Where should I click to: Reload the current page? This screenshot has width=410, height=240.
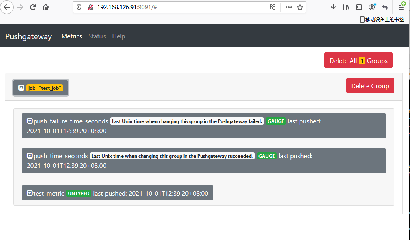point(33,7)
